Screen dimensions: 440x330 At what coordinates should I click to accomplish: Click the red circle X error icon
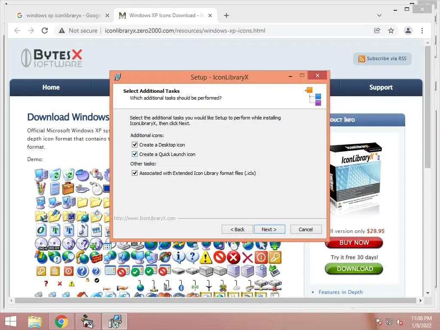233,257
